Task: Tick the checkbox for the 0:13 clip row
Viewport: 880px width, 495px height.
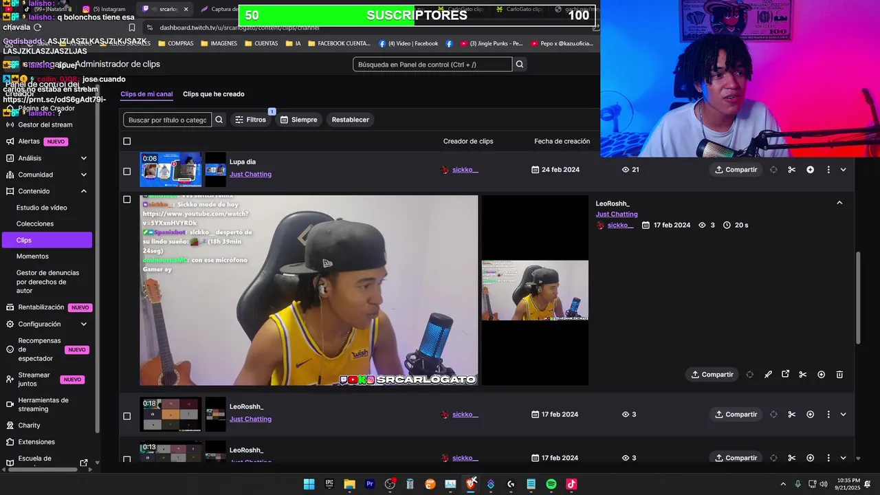Action: click(126, 459)
